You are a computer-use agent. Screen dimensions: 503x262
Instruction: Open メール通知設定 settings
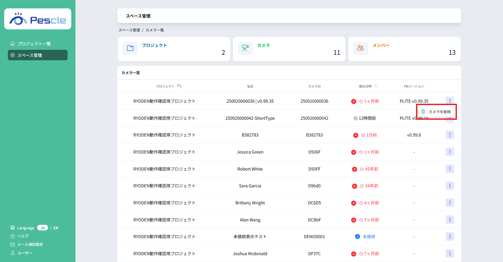coord(30,244)
